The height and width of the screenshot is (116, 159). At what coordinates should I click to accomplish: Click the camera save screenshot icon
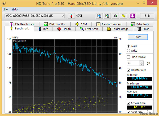coord(115,16)
